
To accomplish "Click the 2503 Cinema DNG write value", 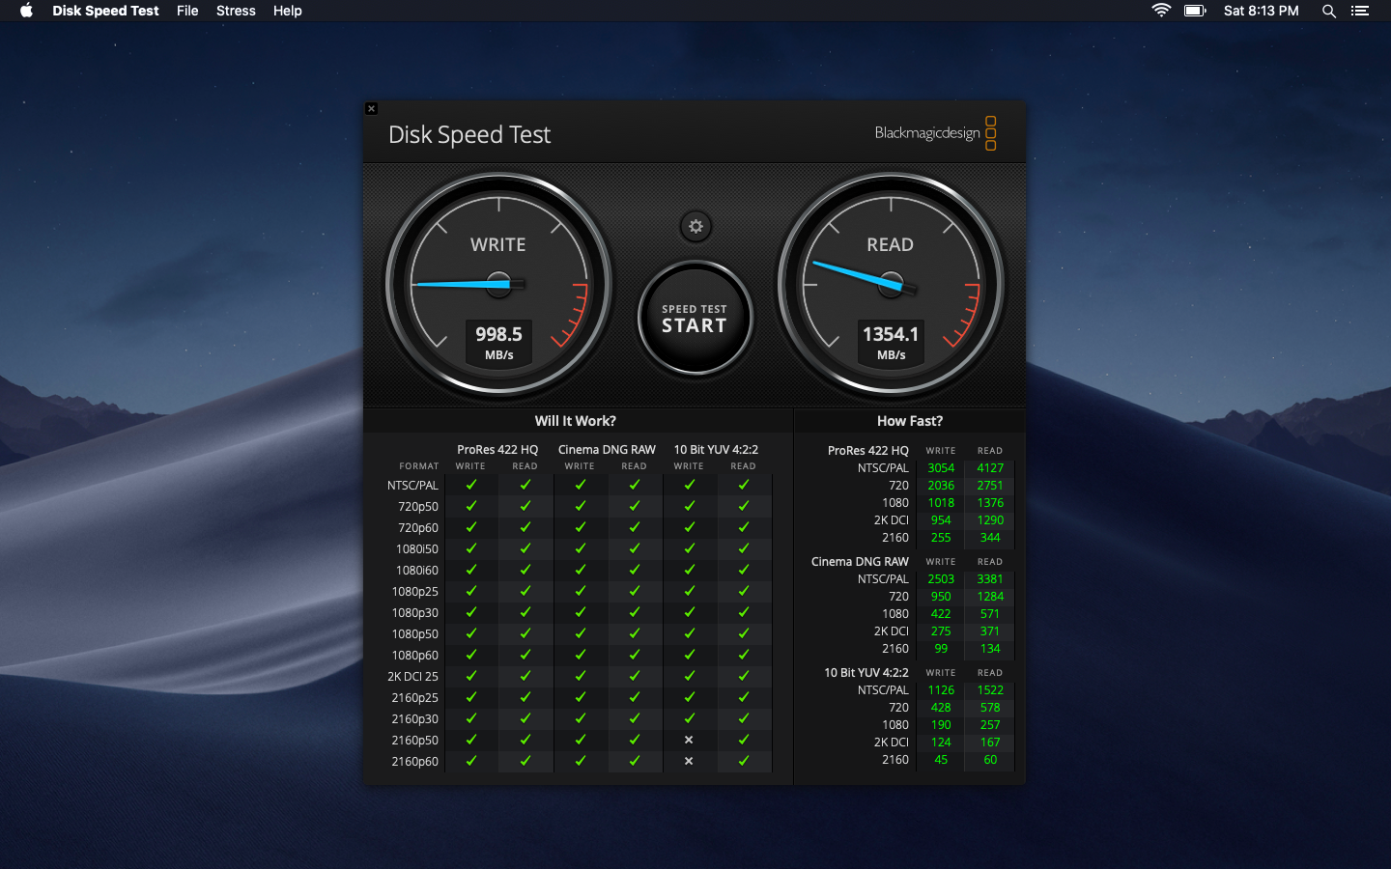I will click(941, 579).
